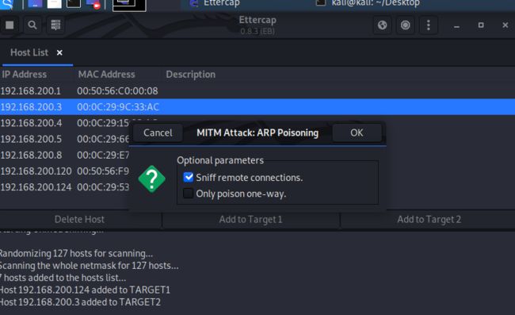Cancel the MITM Attack dialog
Image resolution: width=515 pixels, height=315 pixels.
(158, 133)
